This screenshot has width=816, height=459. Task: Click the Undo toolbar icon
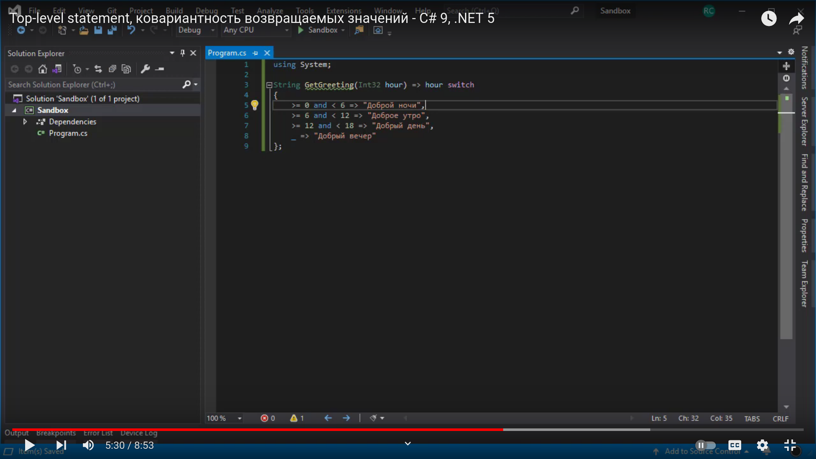(131, 30)
